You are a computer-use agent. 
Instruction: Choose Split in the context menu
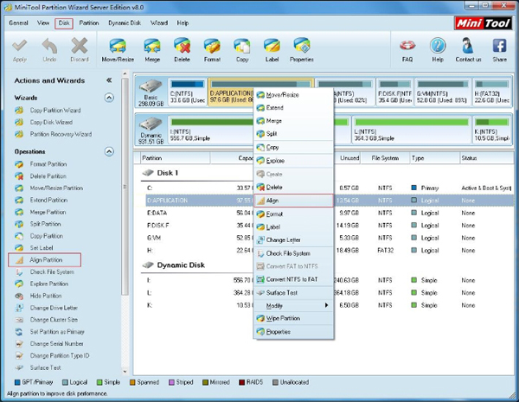293,134
